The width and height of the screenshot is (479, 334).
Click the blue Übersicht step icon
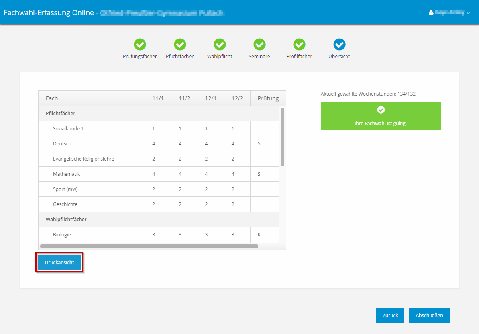point(339,45)
